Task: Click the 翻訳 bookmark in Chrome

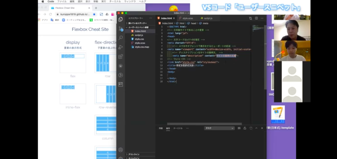Action: click(x=55, y=20)
